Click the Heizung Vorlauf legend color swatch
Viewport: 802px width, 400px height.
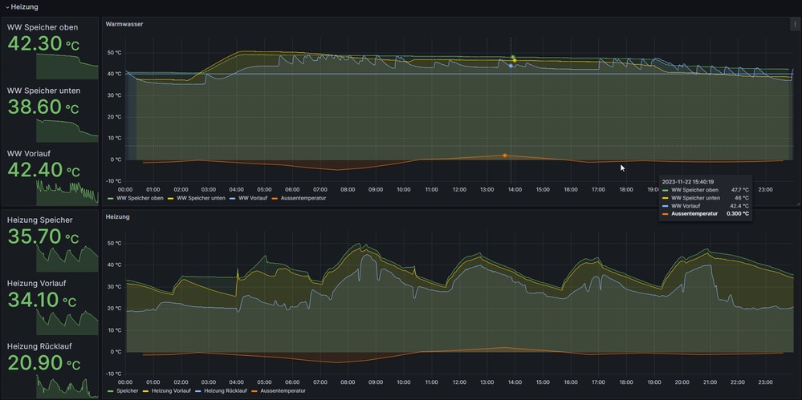point(146,390)
